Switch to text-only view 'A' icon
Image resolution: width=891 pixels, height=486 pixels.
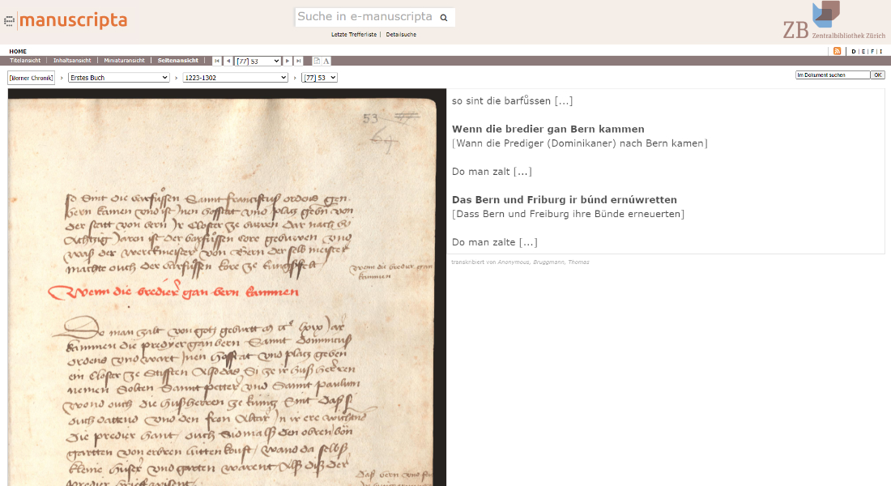pos(326,61)
